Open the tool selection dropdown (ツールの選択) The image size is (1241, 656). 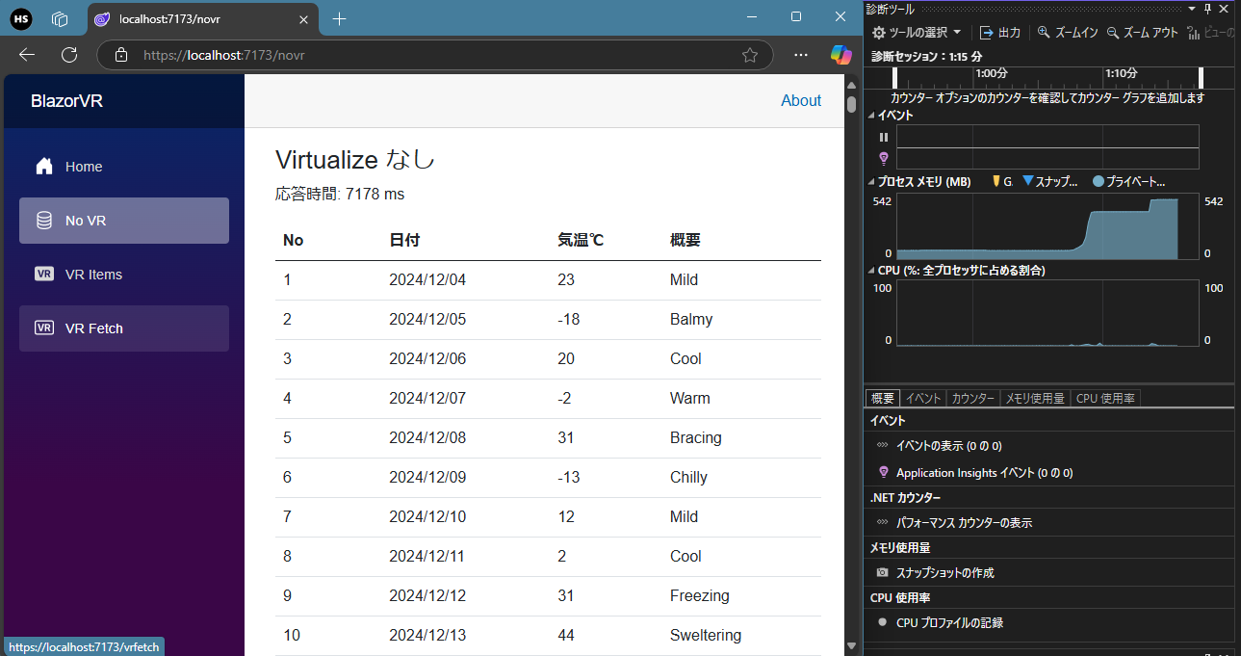pyautogui.click(x=916, y=32)
